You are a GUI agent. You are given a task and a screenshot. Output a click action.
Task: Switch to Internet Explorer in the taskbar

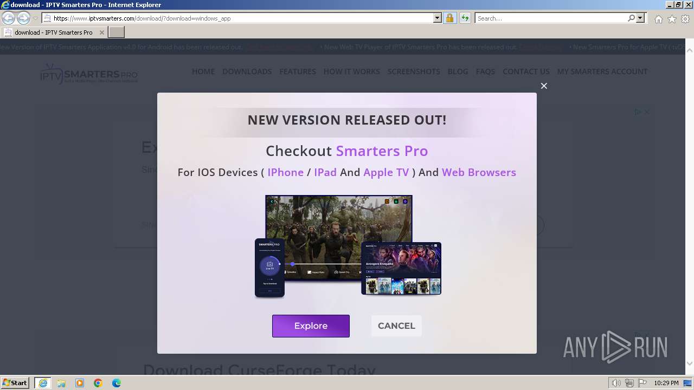(x=43, y=383)
